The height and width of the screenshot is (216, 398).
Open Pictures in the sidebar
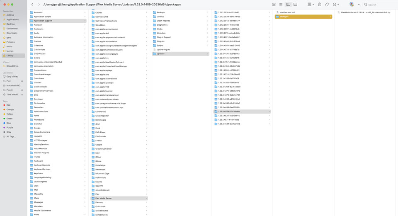(10, 42)
